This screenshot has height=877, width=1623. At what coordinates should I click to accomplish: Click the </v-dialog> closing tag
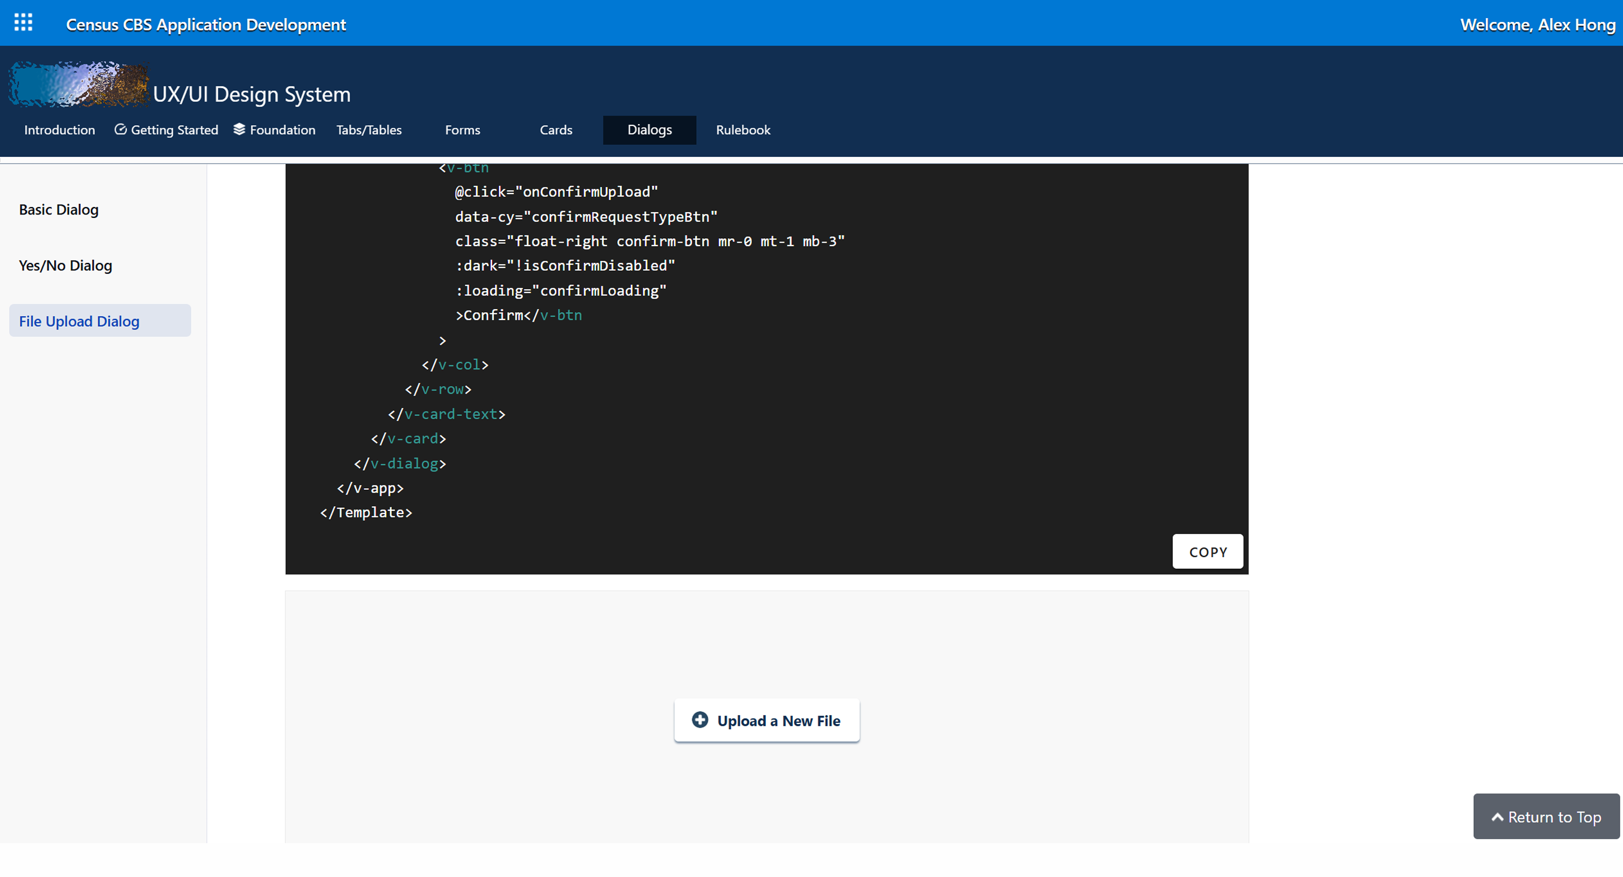click(400, 463)
